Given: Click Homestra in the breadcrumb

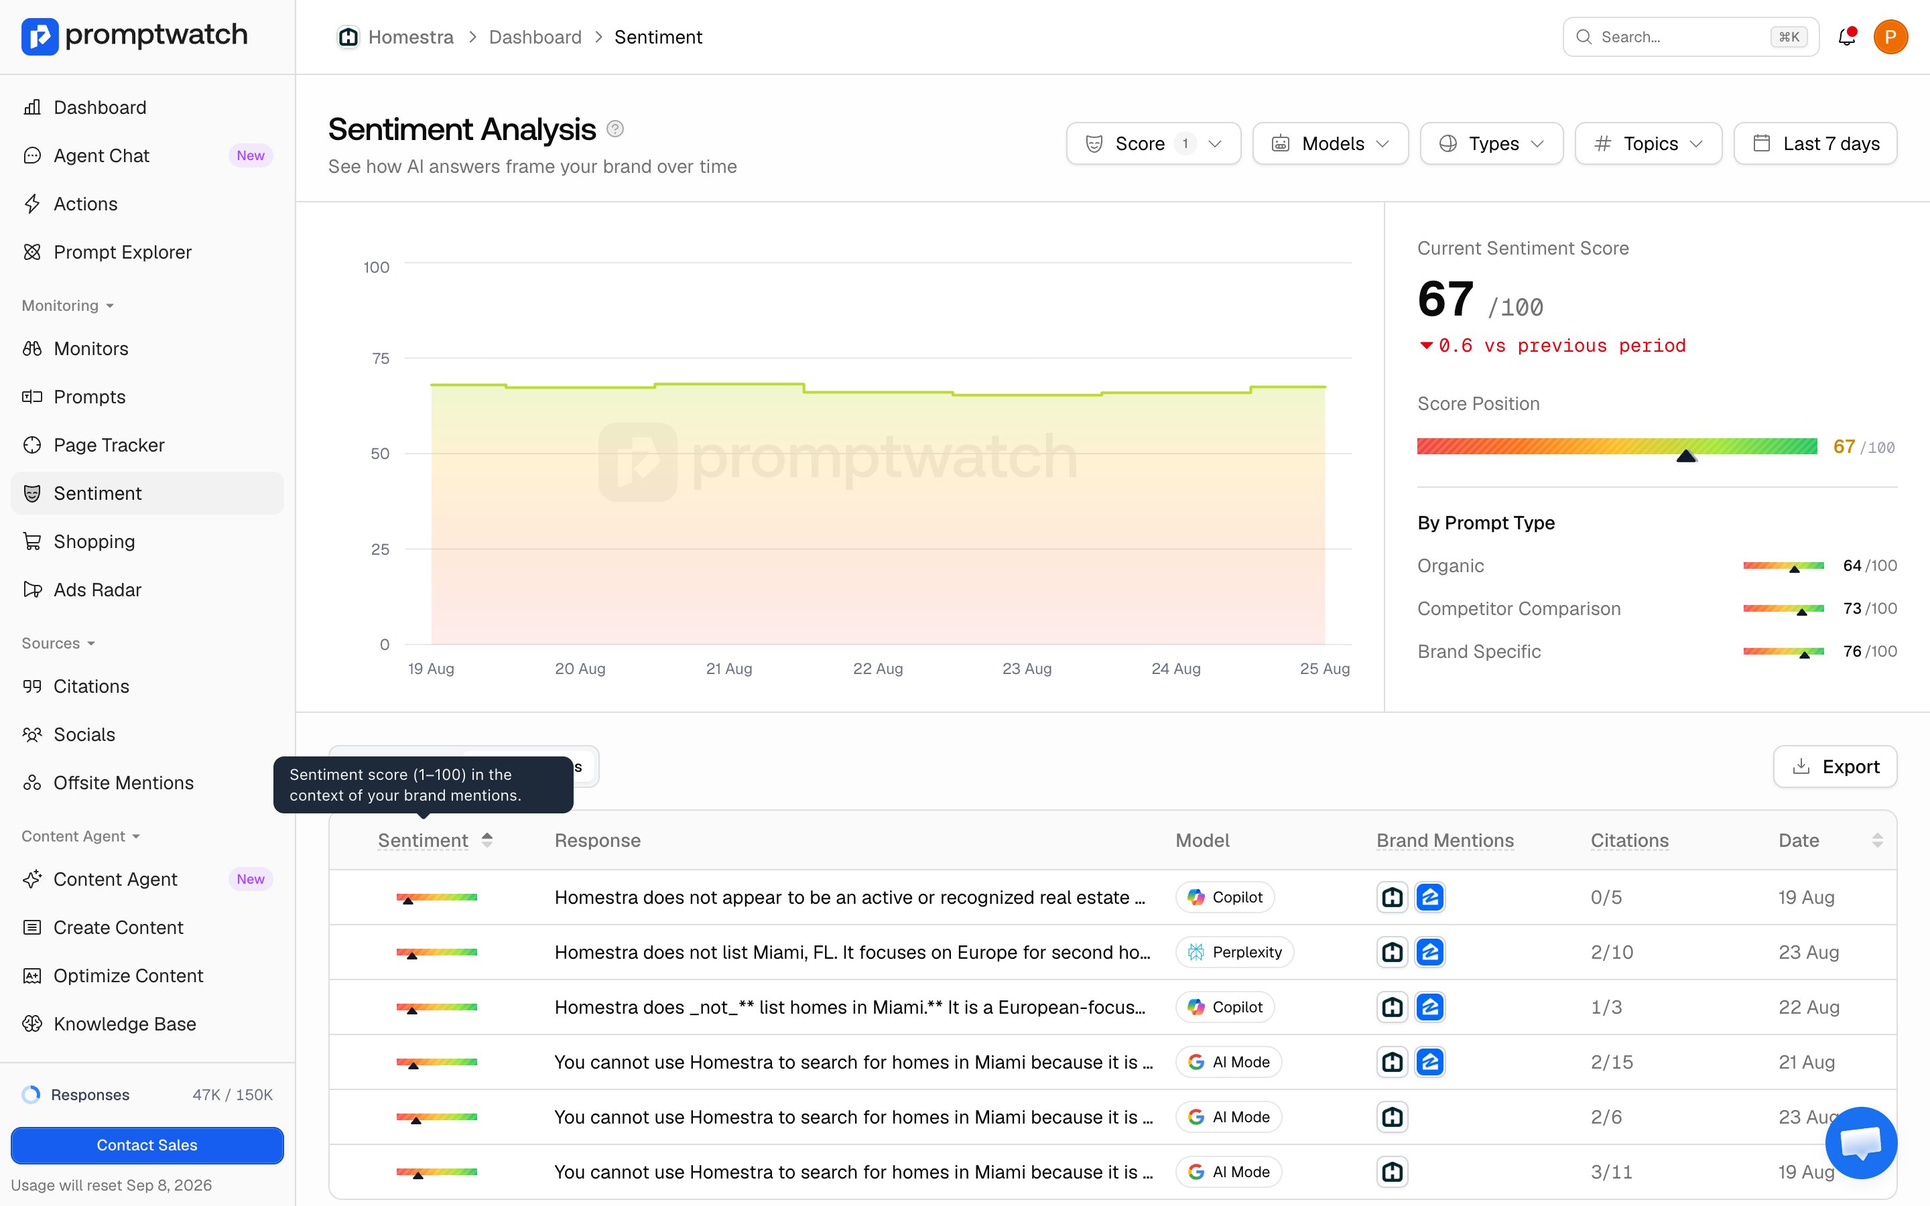Looking at the screenshot, I should point(411,37).
